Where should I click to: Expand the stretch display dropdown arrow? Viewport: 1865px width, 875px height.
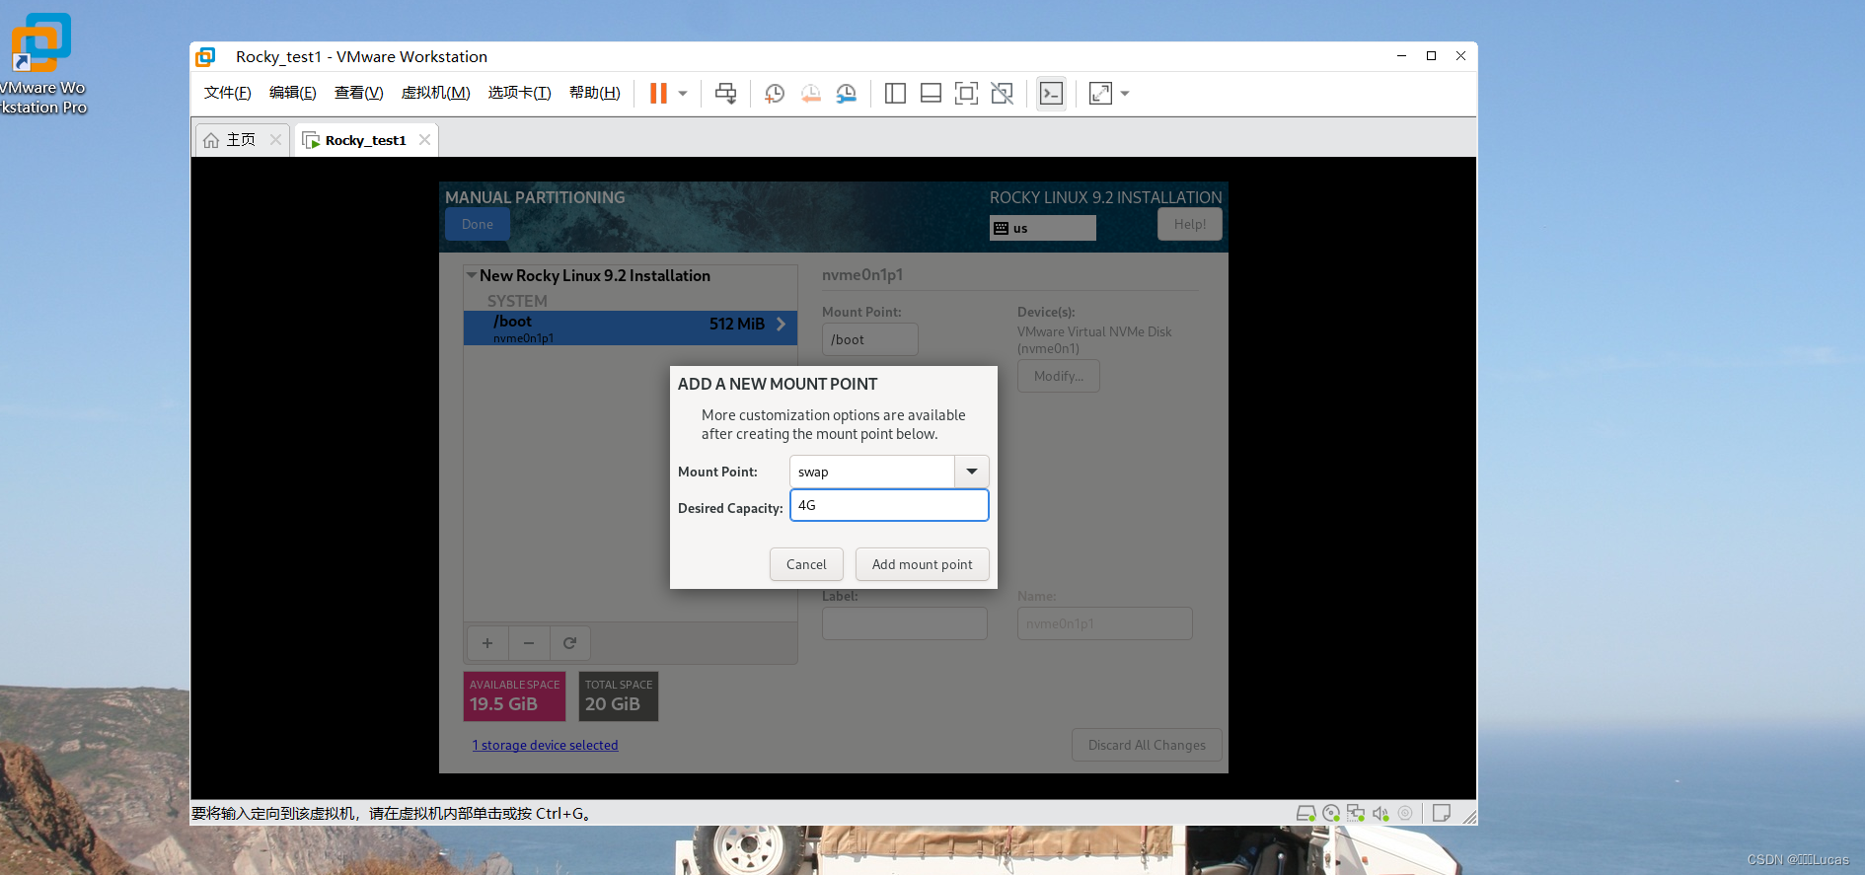(x=1125, y=94)
